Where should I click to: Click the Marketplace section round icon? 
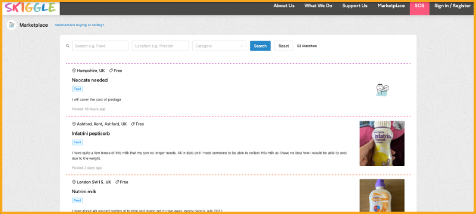[x=11, y=25]
